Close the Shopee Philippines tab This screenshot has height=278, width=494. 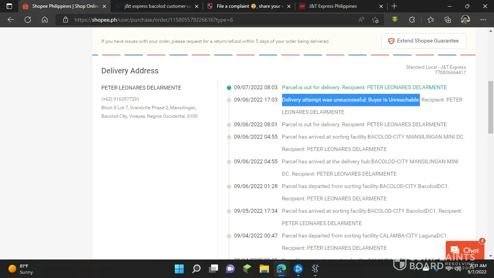pyautogui.click(x=104, y=6)
